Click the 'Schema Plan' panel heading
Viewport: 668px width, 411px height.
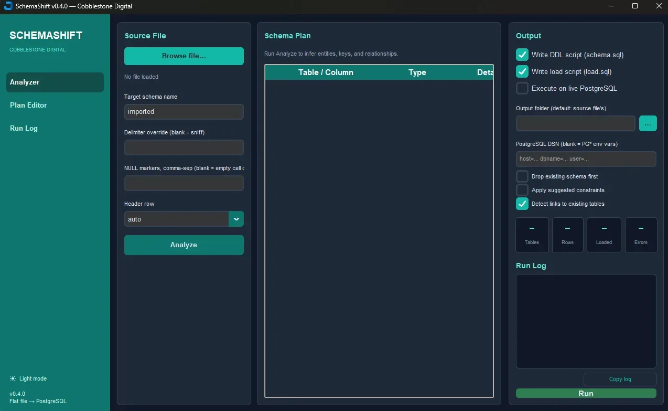[288, 36]
